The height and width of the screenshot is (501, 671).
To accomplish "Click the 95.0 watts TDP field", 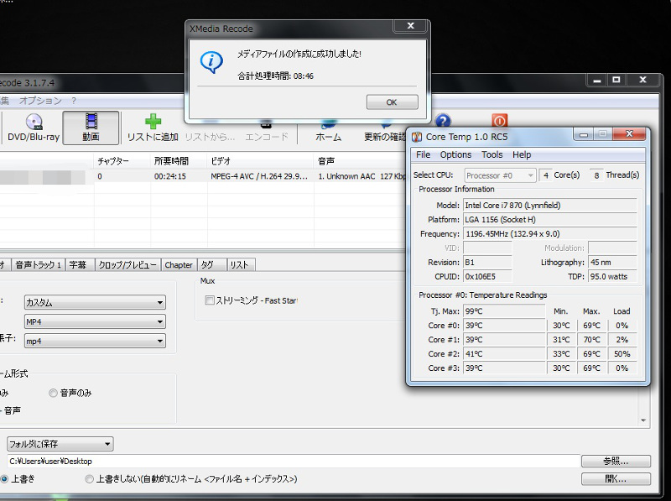I will [612, 277].
